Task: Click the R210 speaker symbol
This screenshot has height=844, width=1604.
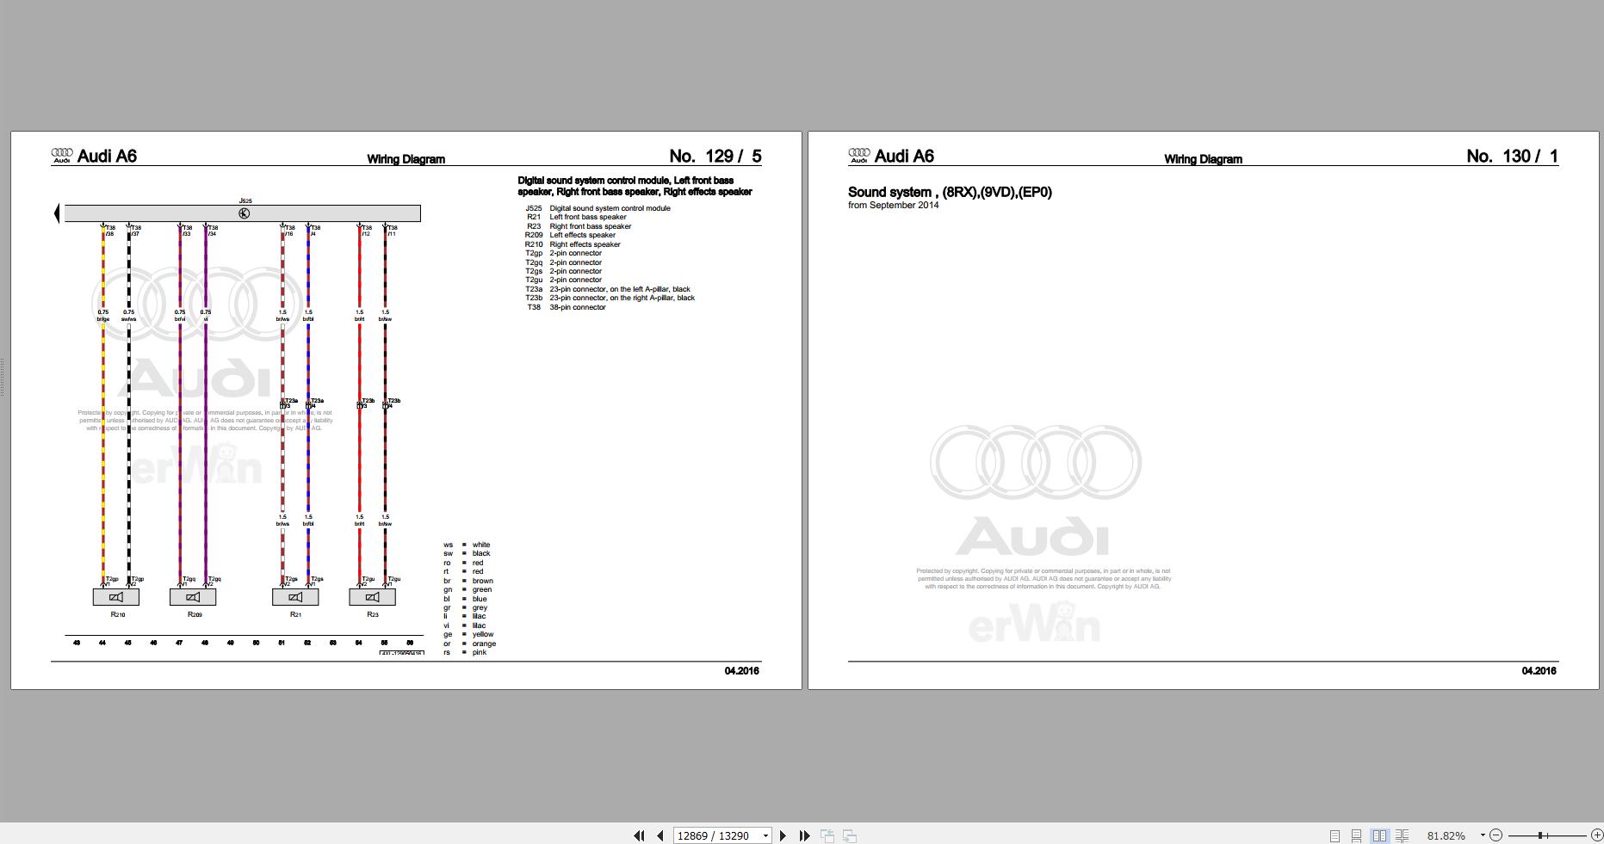Action: pos(116,597)
